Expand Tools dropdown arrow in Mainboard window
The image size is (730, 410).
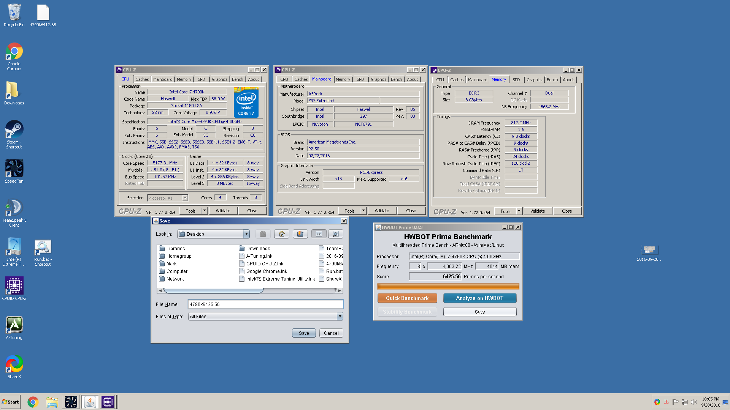[363, 211]
